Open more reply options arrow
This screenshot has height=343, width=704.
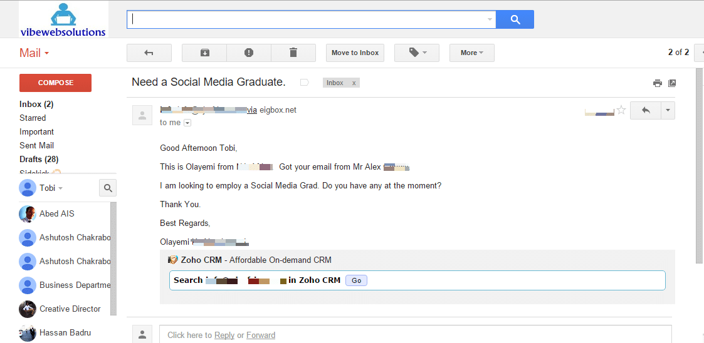tap(668, 110)
